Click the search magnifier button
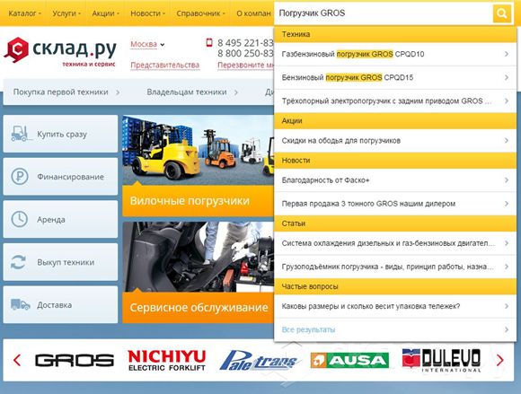 pos(502,13)
